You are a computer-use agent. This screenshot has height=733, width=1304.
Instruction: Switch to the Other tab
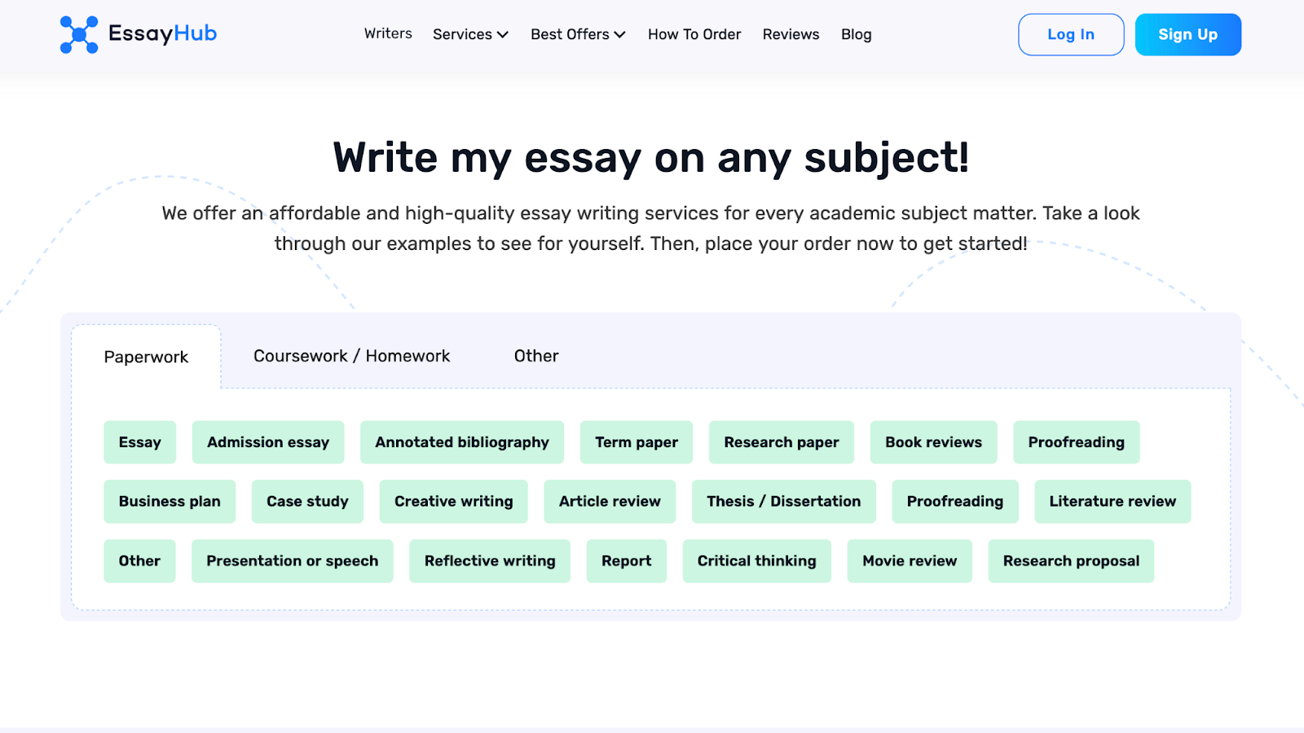coord(536,356)
